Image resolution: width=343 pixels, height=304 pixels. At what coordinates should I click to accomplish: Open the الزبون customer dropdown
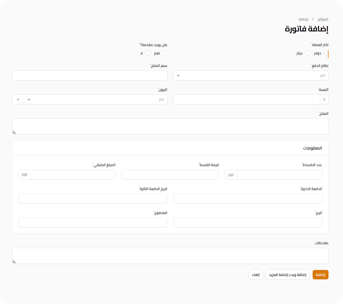click(96, 99)
